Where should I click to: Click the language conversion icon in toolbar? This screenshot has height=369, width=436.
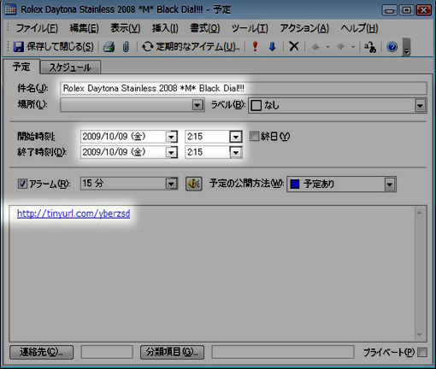tap(370, 47)
